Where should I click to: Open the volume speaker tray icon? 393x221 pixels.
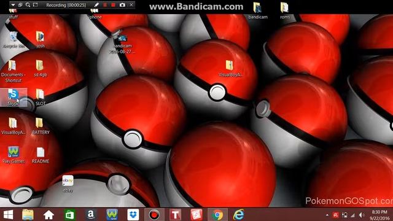(x=362, y=215)
